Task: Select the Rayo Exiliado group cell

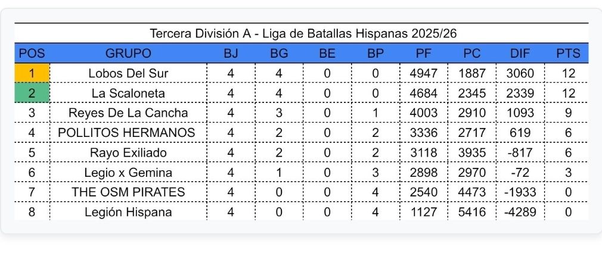Action: (128, 152)
